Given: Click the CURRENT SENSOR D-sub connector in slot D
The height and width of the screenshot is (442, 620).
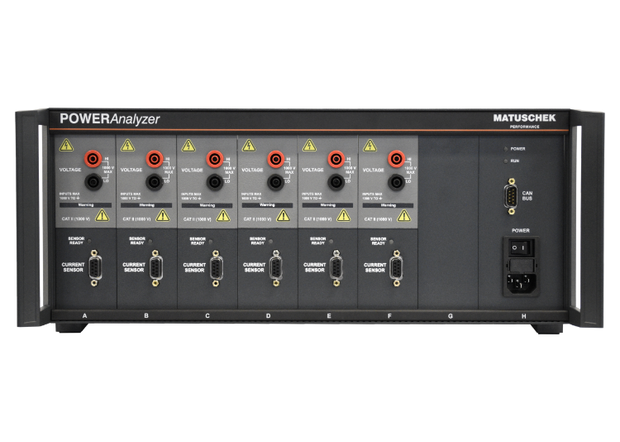Looking at the screenshot, I should tap(276, 268).
